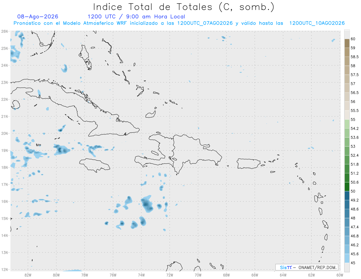
Task: Click the longitude label '72W'
Action: point(169,275)
